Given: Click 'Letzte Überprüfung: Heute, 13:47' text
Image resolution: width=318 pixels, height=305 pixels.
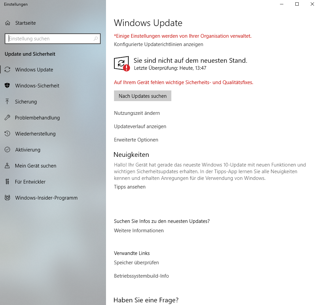Looking at the screenshot, I should click(170, 68).
